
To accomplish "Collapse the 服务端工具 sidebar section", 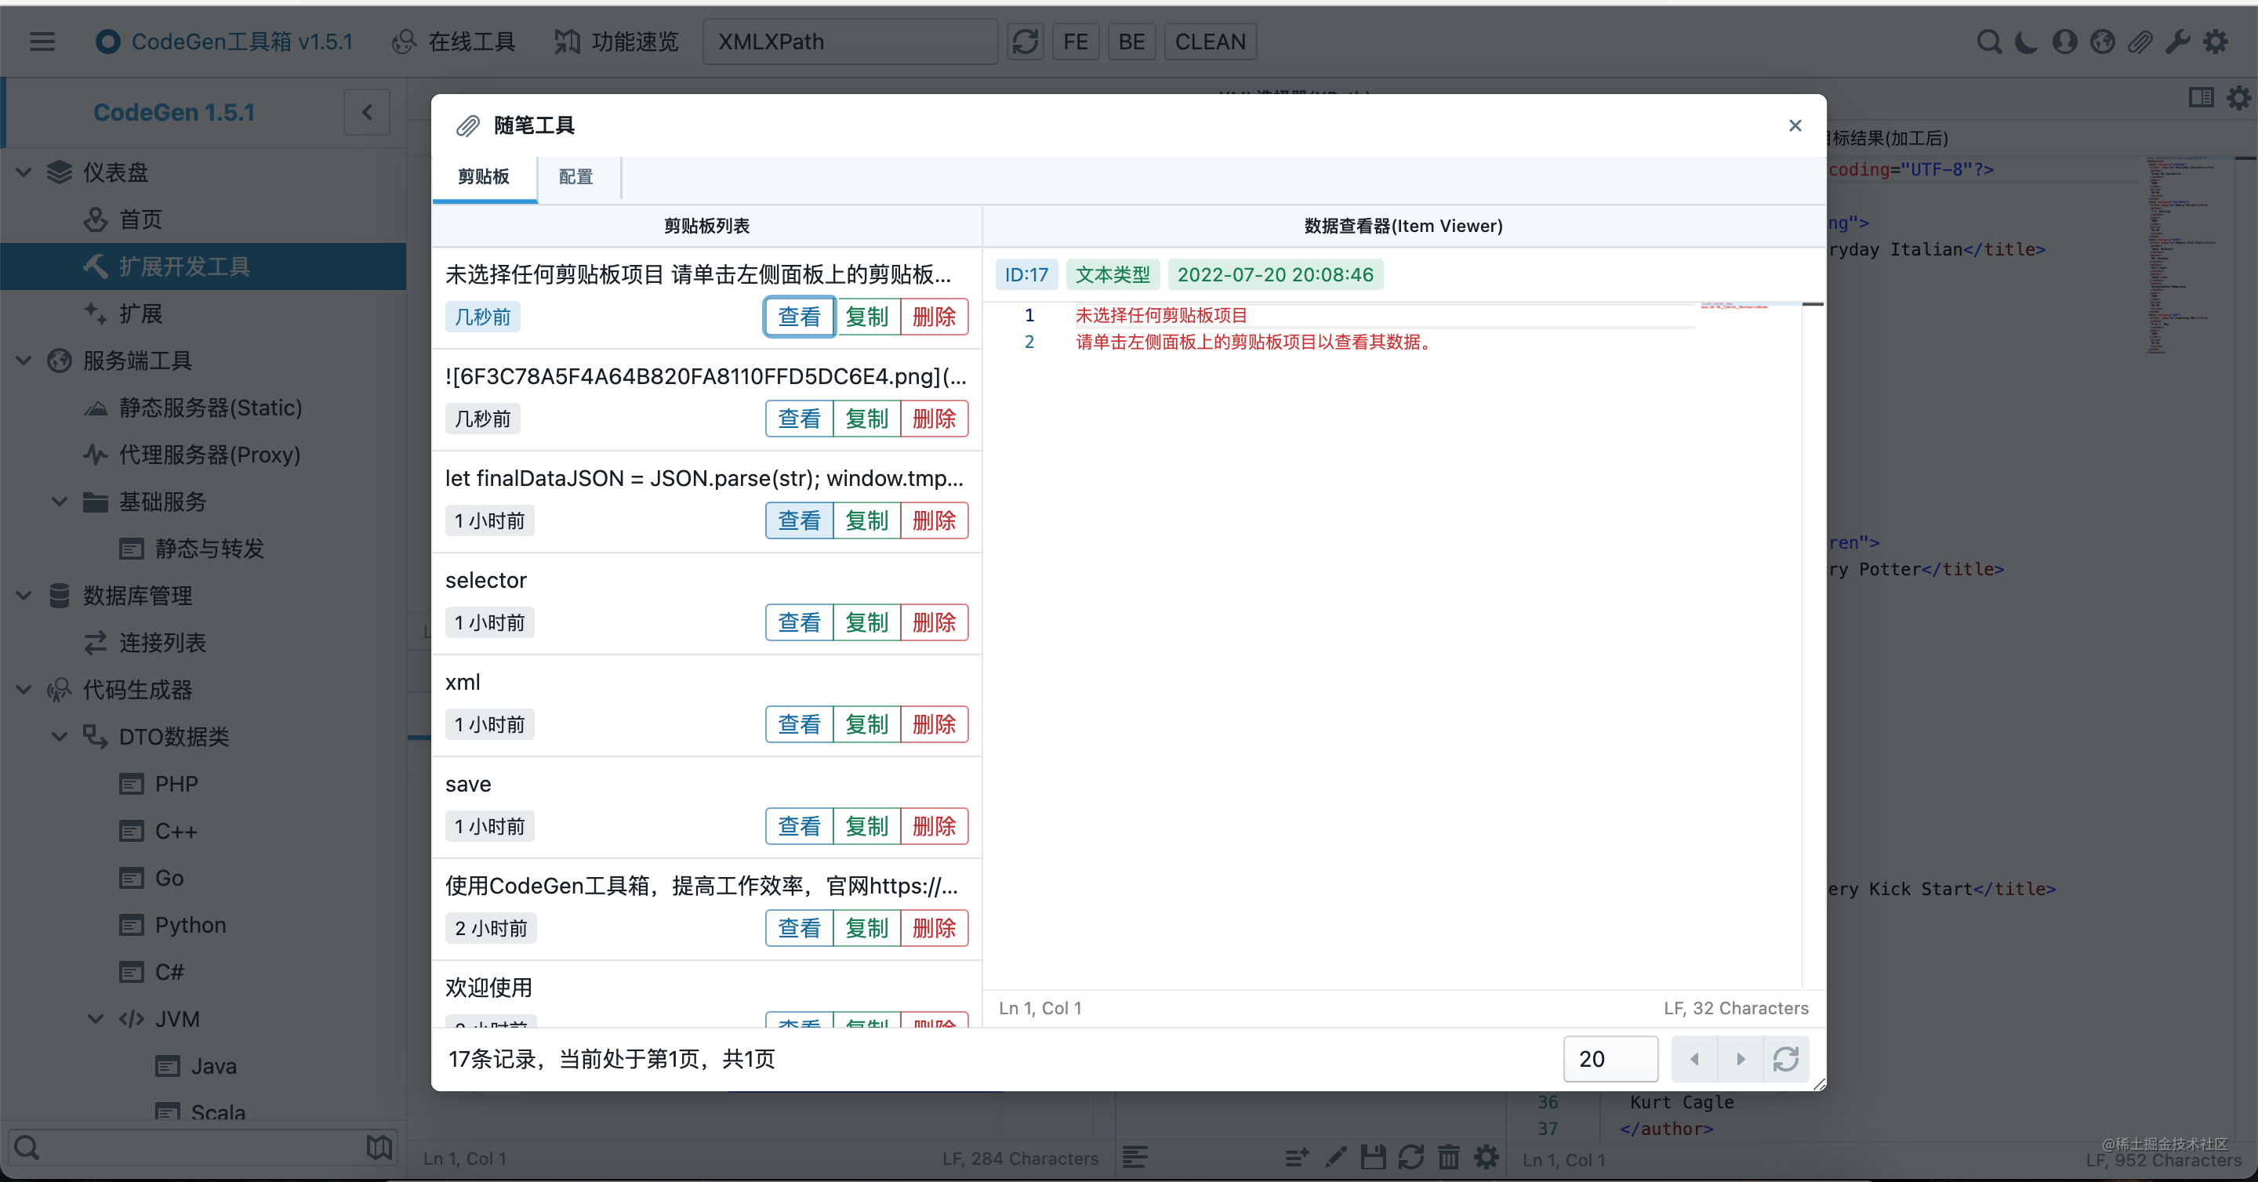I will click(x=23, y=360).
